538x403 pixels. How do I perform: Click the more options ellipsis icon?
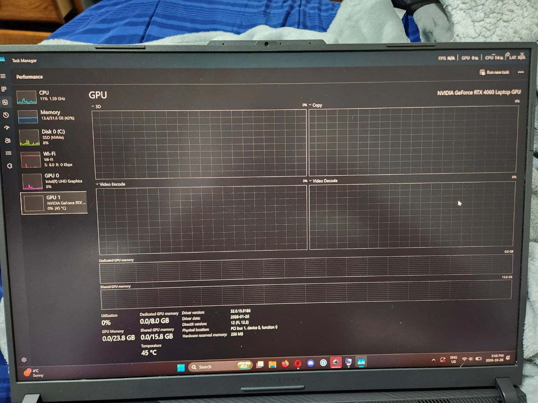(521, 72)
